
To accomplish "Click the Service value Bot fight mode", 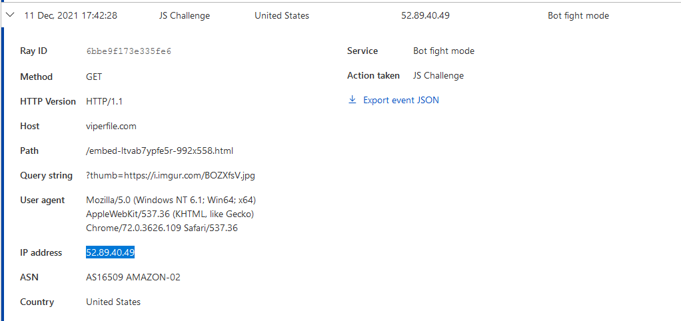I will 444,51.
